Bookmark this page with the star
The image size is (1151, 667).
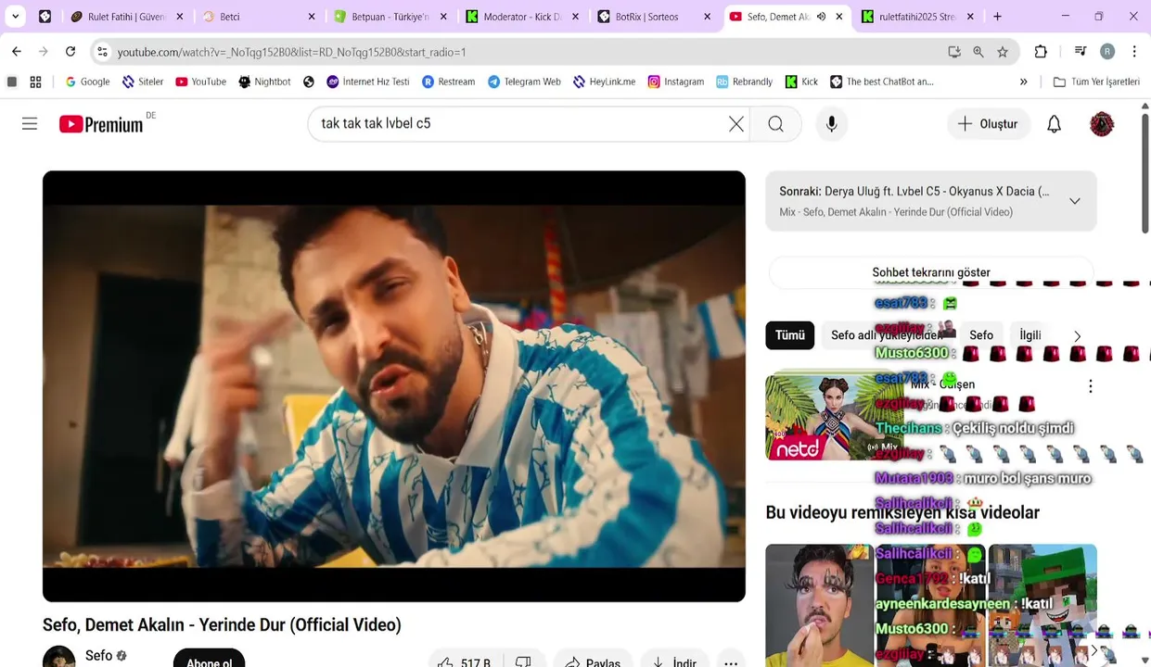(1003, 52)
